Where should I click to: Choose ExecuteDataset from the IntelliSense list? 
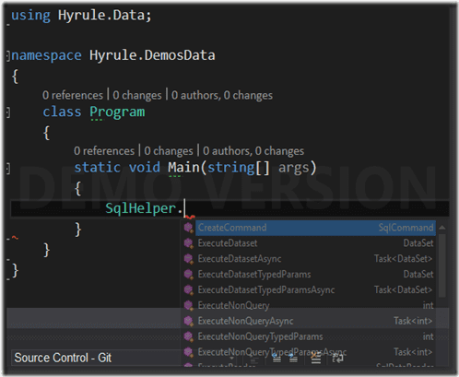click(315, 243)
